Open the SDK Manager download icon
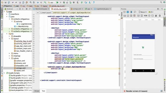166x93 pixels. 90,2
